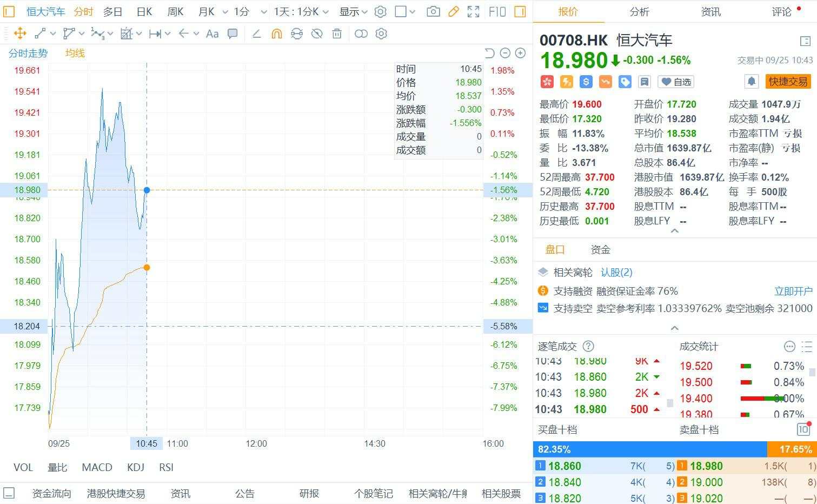Zoom in chart with plus circle
817x504 pixels.
pyautogui.click(x=520, y=53)
